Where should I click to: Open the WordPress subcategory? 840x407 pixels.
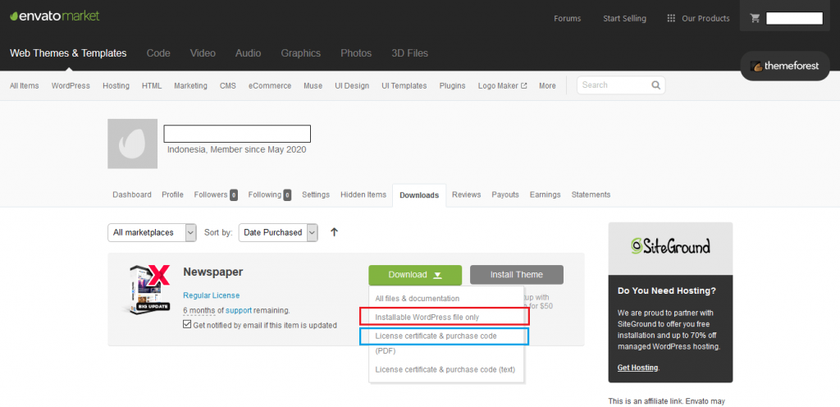coord(71,85)
